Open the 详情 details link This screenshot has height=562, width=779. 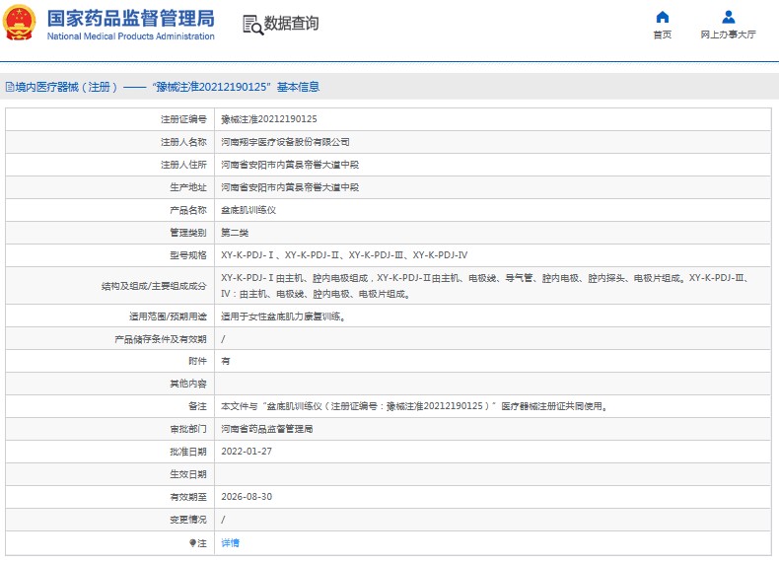[x=230, y=543]
